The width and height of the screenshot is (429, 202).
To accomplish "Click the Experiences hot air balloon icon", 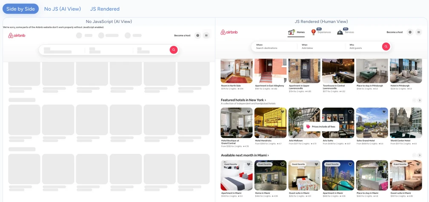I will (314, 32).
